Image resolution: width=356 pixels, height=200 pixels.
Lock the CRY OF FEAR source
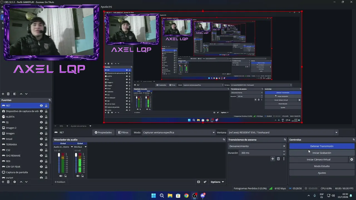click(x=46, y=167)
